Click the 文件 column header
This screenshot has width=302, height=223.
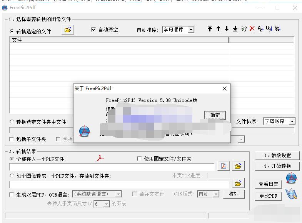click(119, 40)
